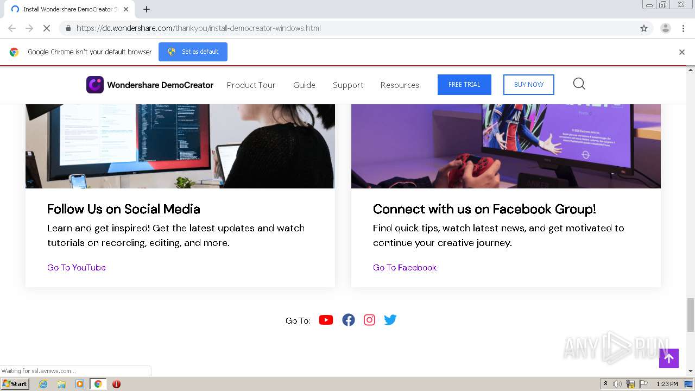Click the scrollbar down arrow
The height and width of the screenshot is (391, 695).
pos(691,371)
